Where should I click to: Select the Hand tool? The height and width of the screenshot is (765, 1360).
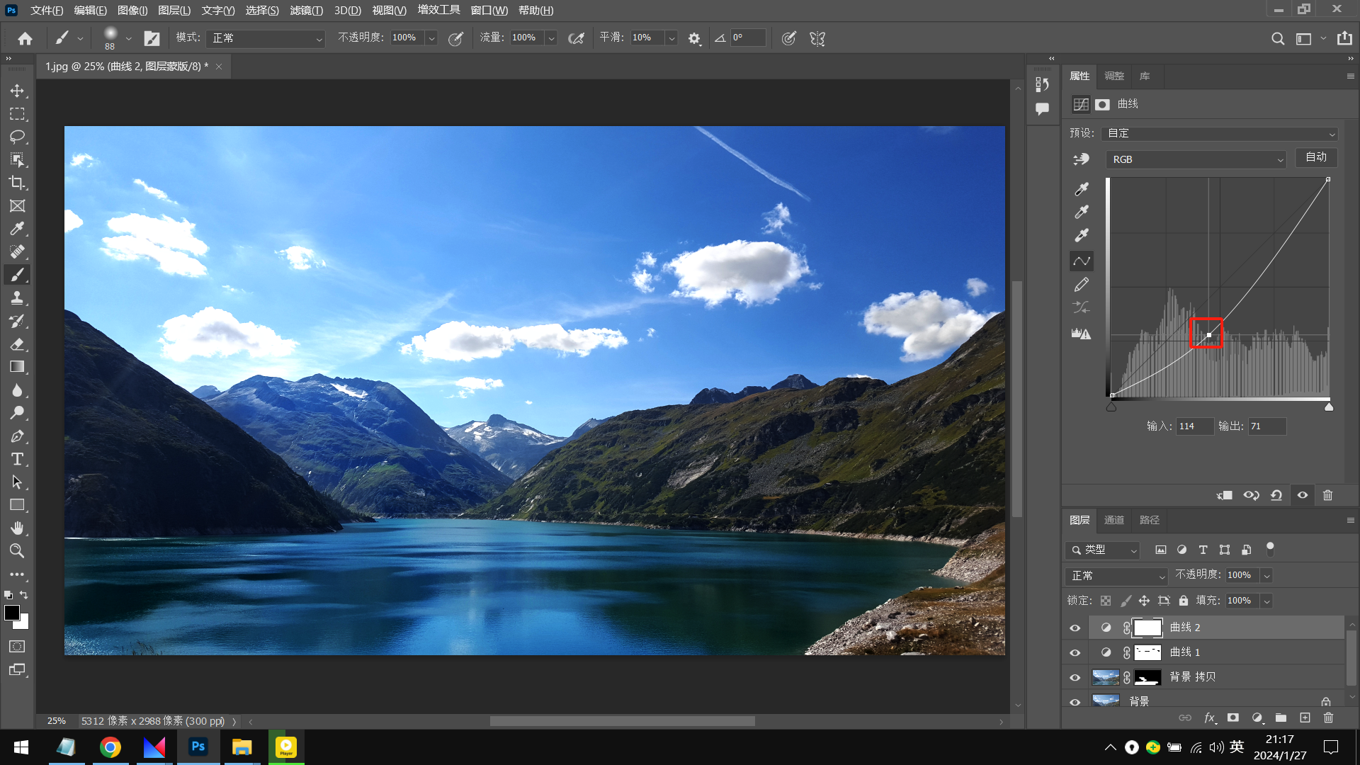point(17,528)
